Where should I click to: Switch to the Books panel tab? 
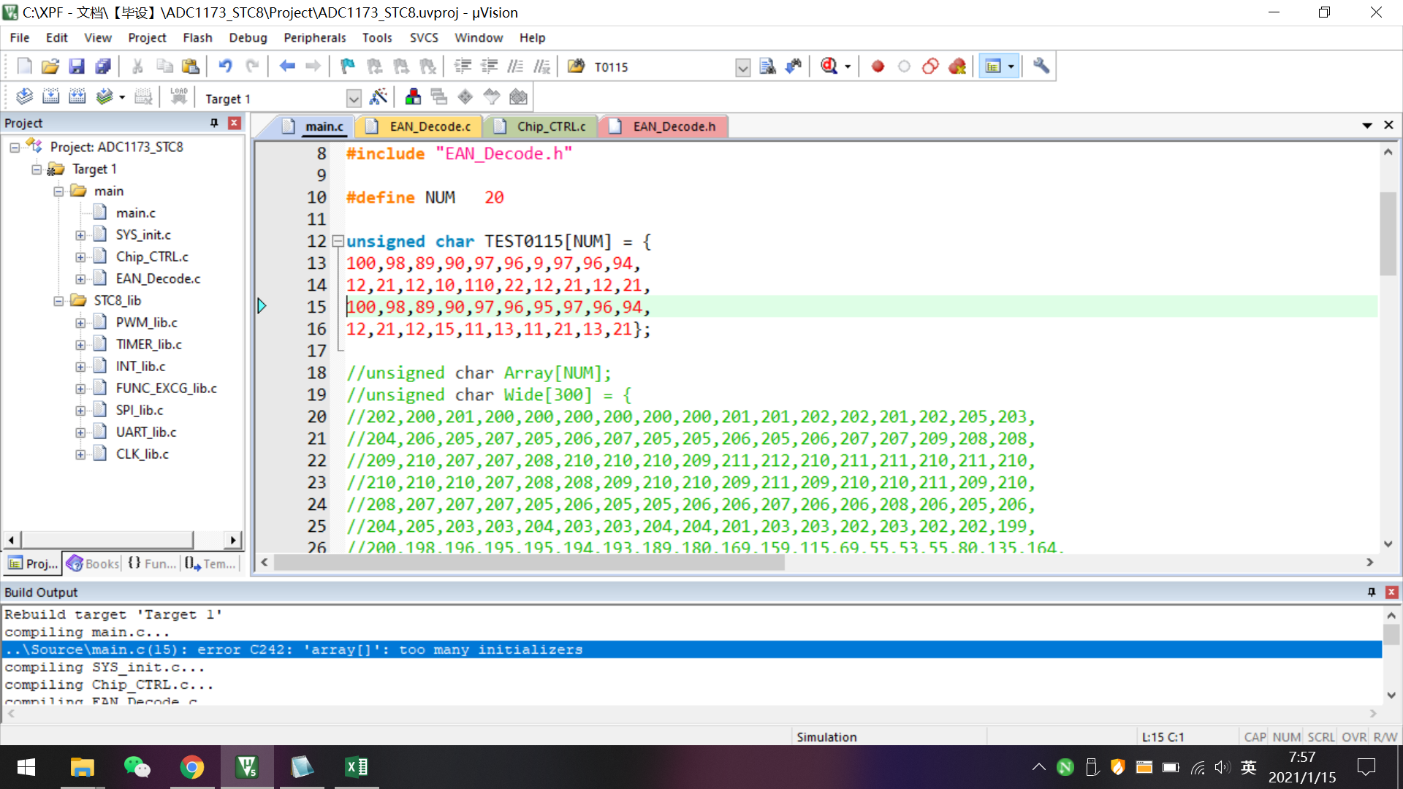click(93, 563)
